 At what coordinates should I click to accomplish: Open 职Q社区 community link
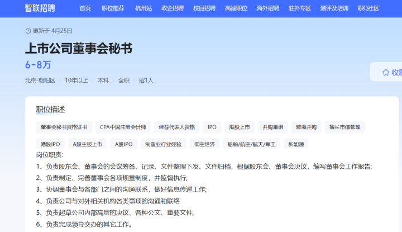pyautogui.click(x=368, y=8)
